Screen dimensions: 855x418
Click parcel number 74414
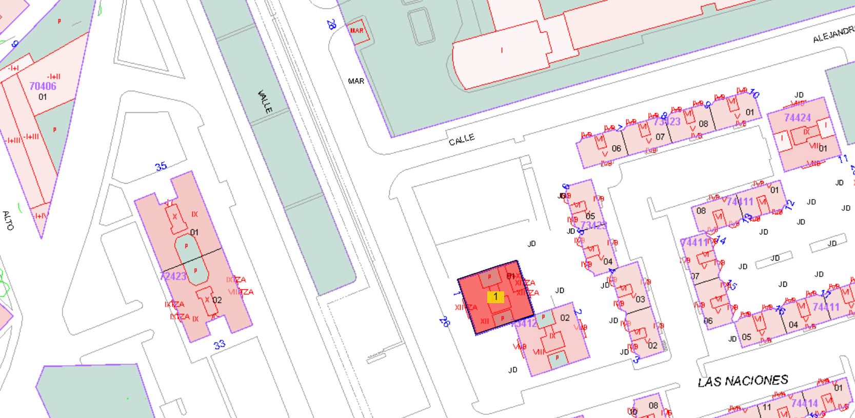(804, 403)
